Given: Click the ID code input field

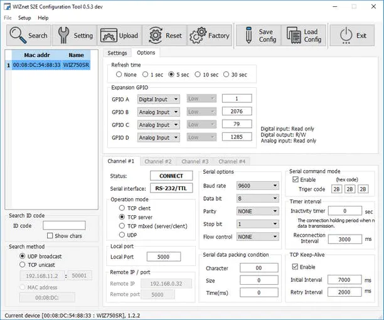Looking at the screenshot, I should (x=64, y=225).
